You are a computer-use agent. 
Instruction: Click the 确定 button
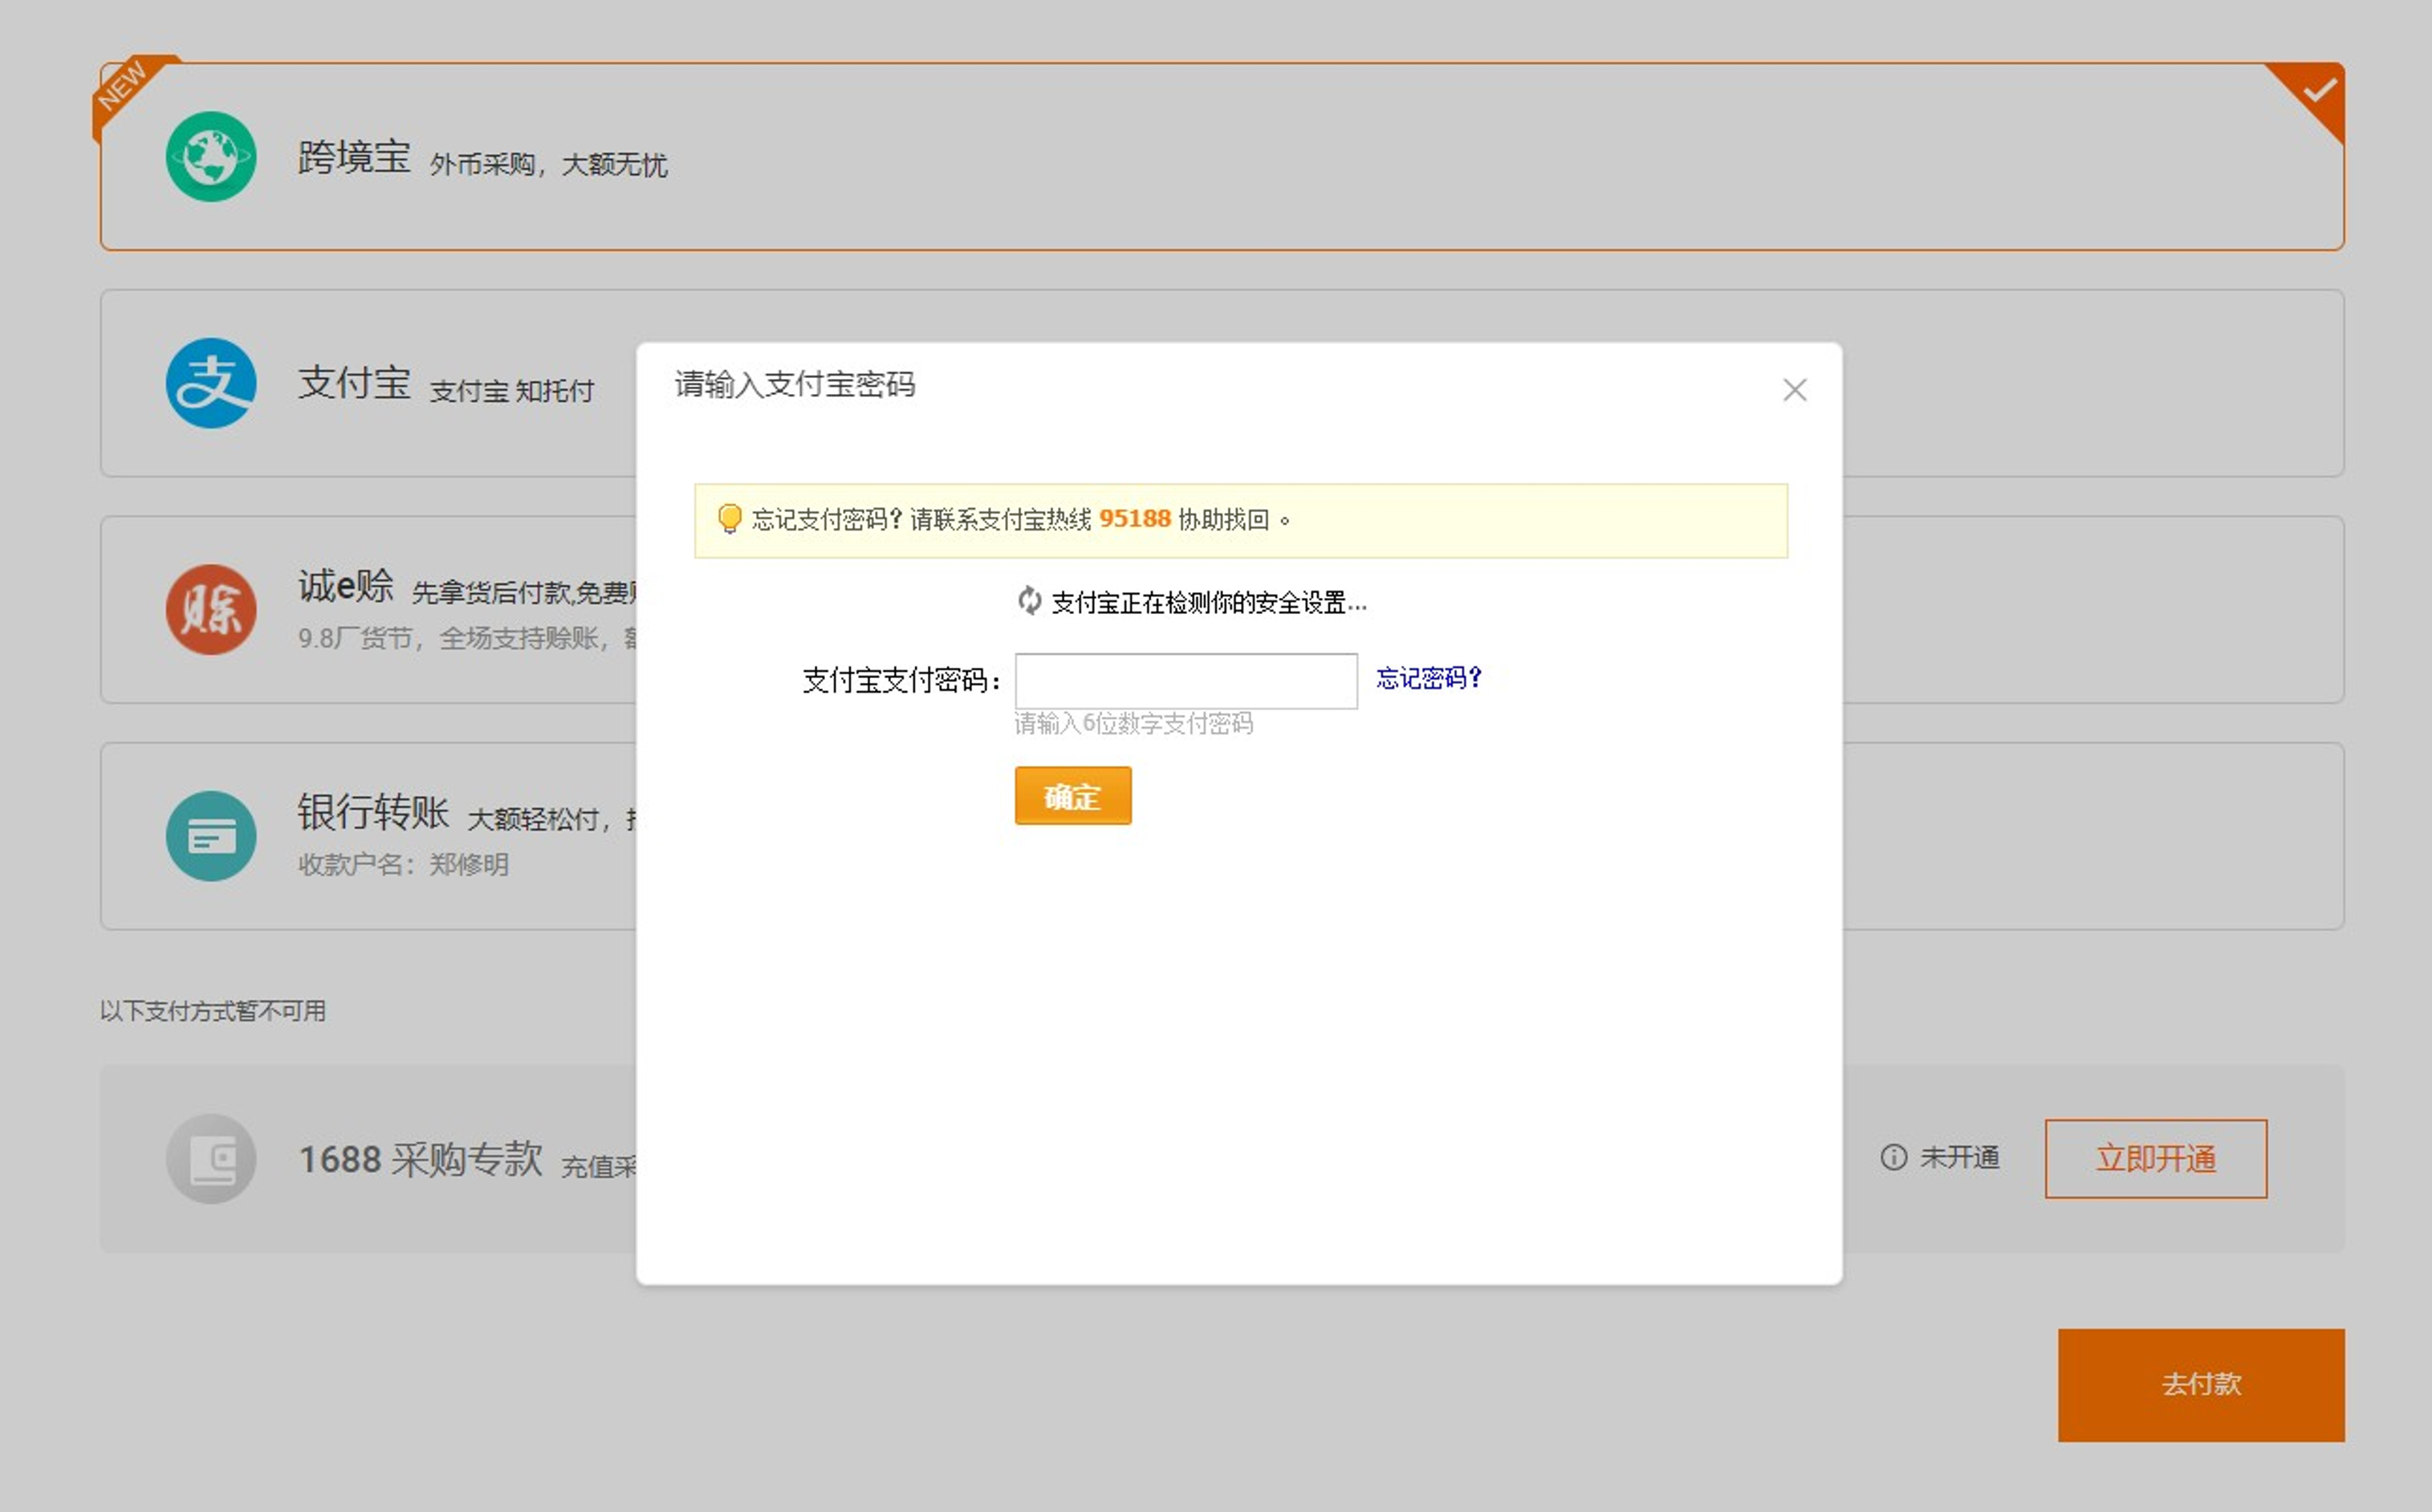[x=1073, y=796]
